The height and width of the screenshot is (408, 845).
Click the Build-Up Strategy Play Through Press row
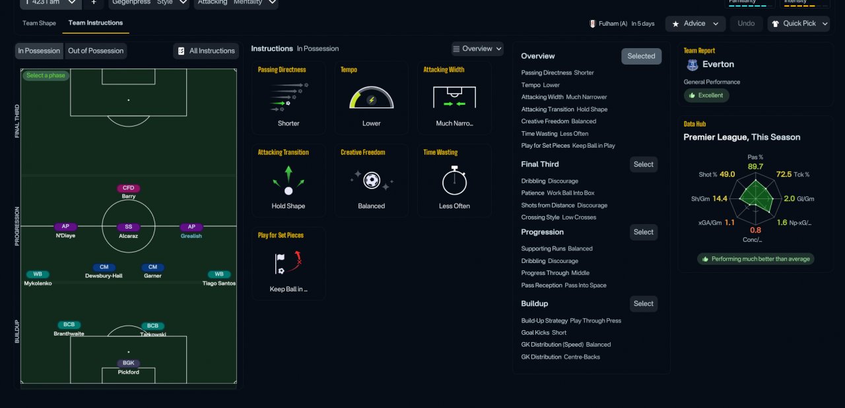571,321
